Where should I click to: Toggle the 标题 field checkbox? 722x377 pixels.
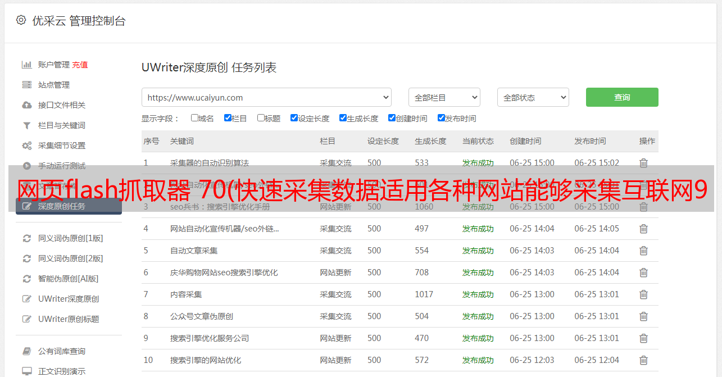pos(261,118)
